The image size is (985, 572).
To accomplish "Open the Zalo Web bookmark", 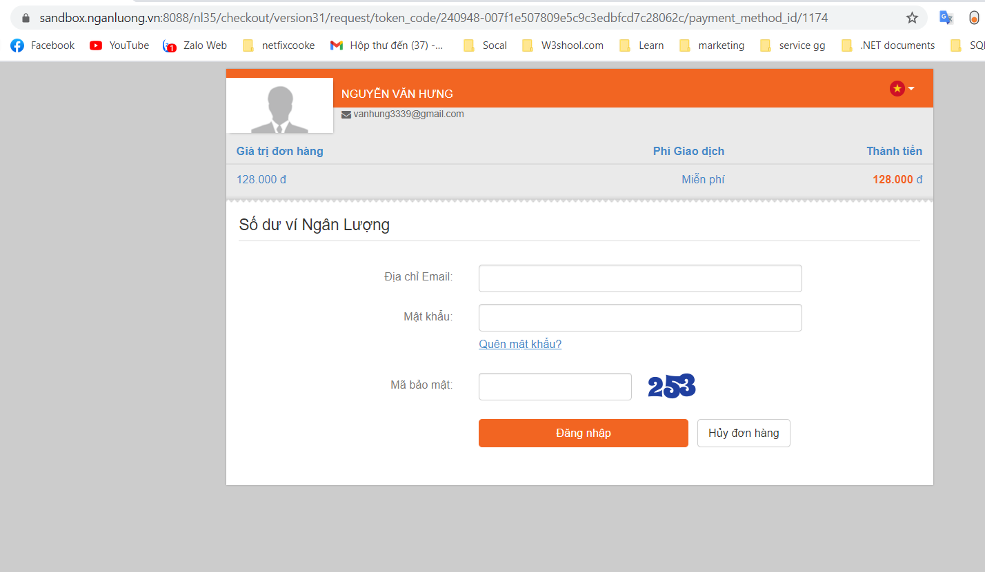I will pos(195,45).
